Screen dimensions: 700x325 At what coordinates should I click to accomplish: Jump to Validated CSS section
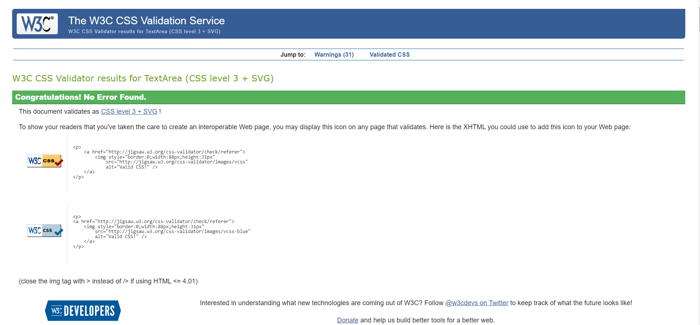(x=389, y=54)
